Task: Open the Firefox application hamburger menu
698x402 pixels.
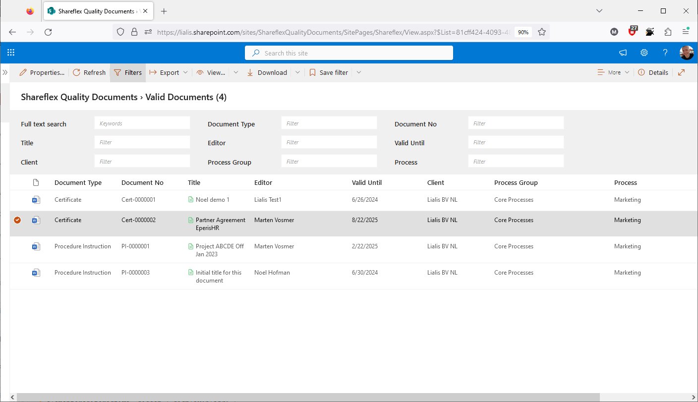Action: click(x=686, y=32)
